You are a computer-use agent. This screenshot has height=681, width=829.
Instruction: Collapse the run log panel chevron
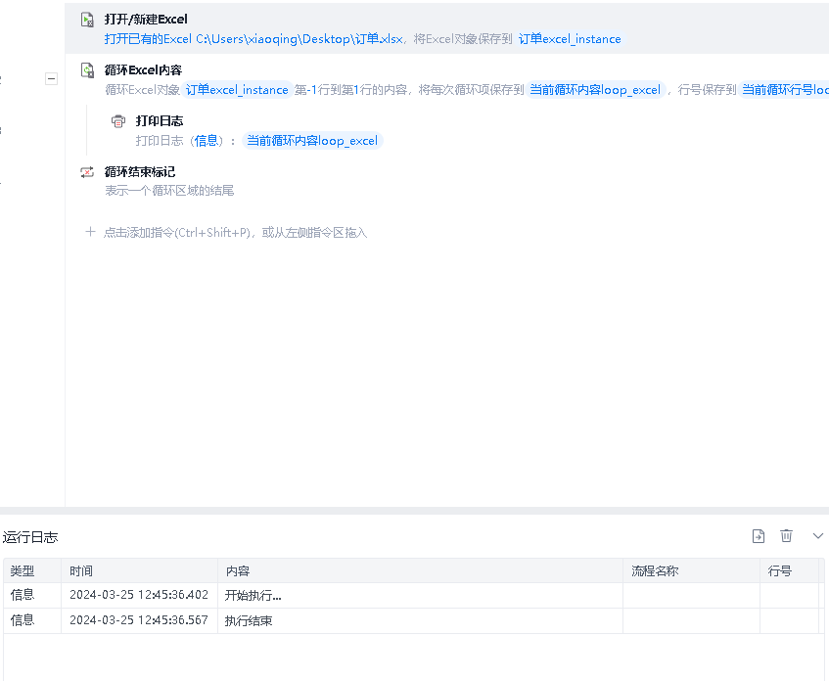(x=818, y=536)
